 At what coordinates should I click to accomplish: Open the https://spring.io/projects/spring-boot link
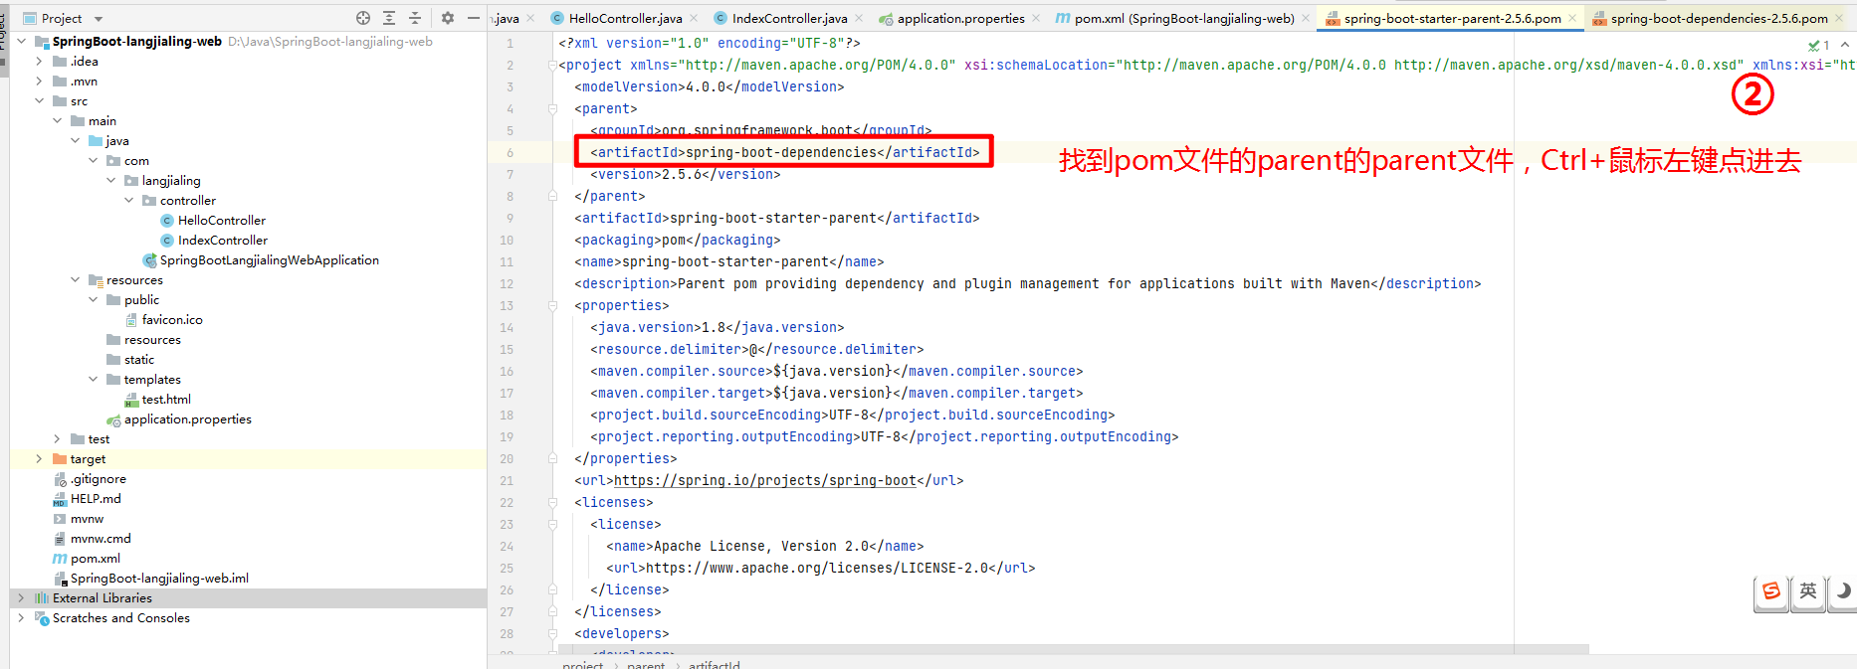764,481
